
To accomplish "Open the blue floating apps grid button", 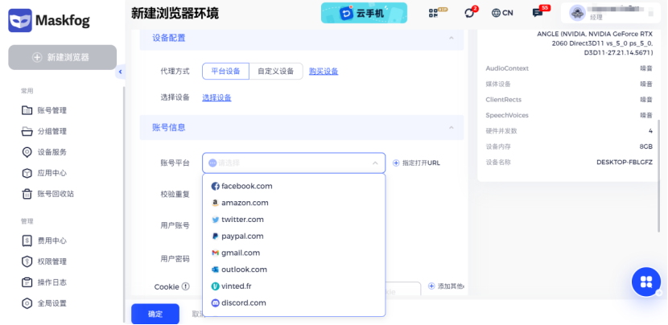I will pos(646,282).
